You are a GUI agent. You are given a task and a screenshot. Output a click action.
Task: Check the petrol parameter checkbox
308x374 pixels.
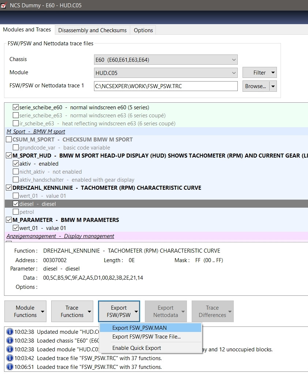click(16, 212)
